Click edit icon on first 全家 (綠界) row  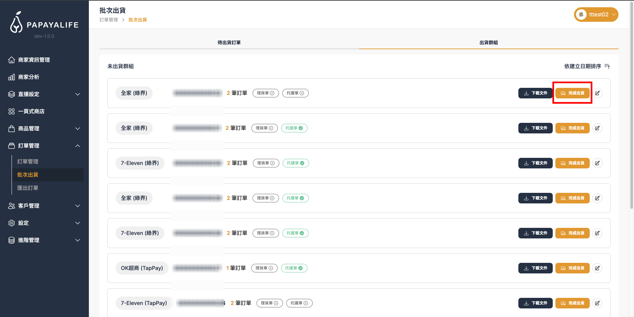[x=597, y=93]
